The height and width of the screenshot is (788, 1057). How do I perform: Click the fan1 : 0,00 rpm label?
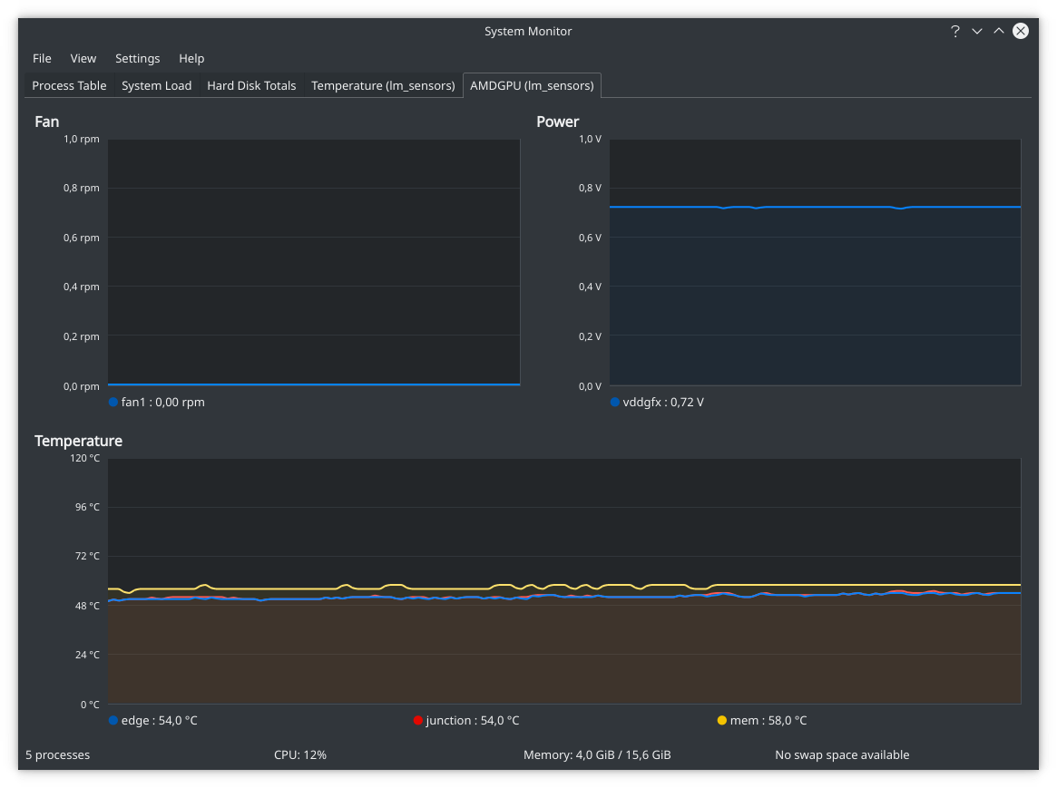pos(163,402)
